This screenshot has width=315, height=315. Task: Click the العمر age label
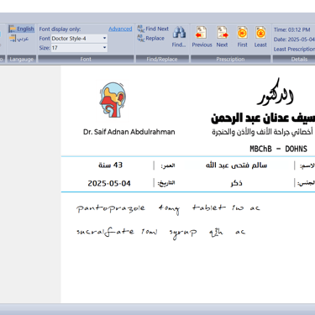tap(168, 165)
